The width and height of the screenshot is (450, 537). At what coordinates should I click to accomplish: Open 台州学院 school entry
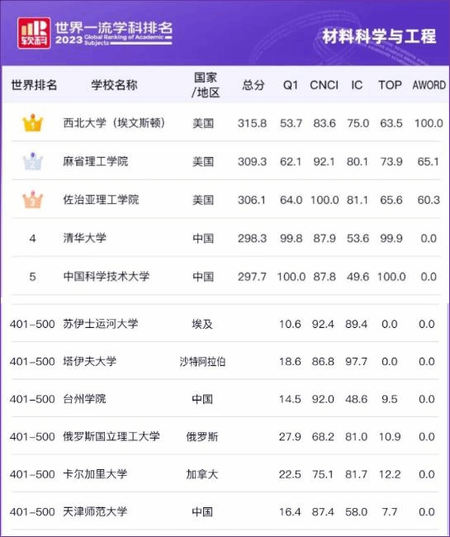(84, 399)
